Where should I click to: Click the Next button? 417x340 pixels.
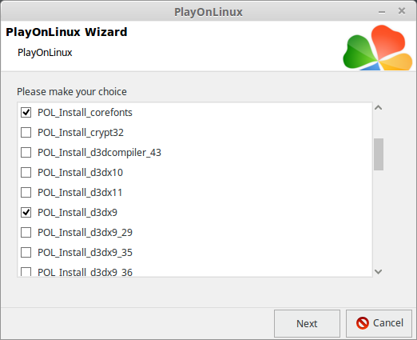coord(307,323)
